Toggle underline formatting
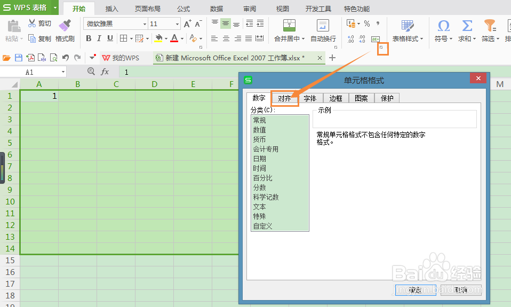The width and height of the screenshot is (511, 307). 110,38
